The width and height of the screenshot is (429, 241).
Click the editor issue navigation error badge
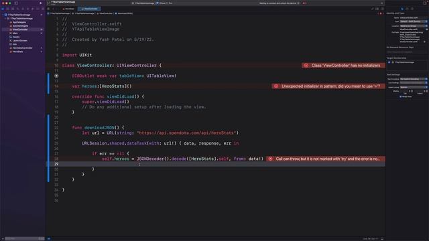pyautogui.click(x=381, y=13)
